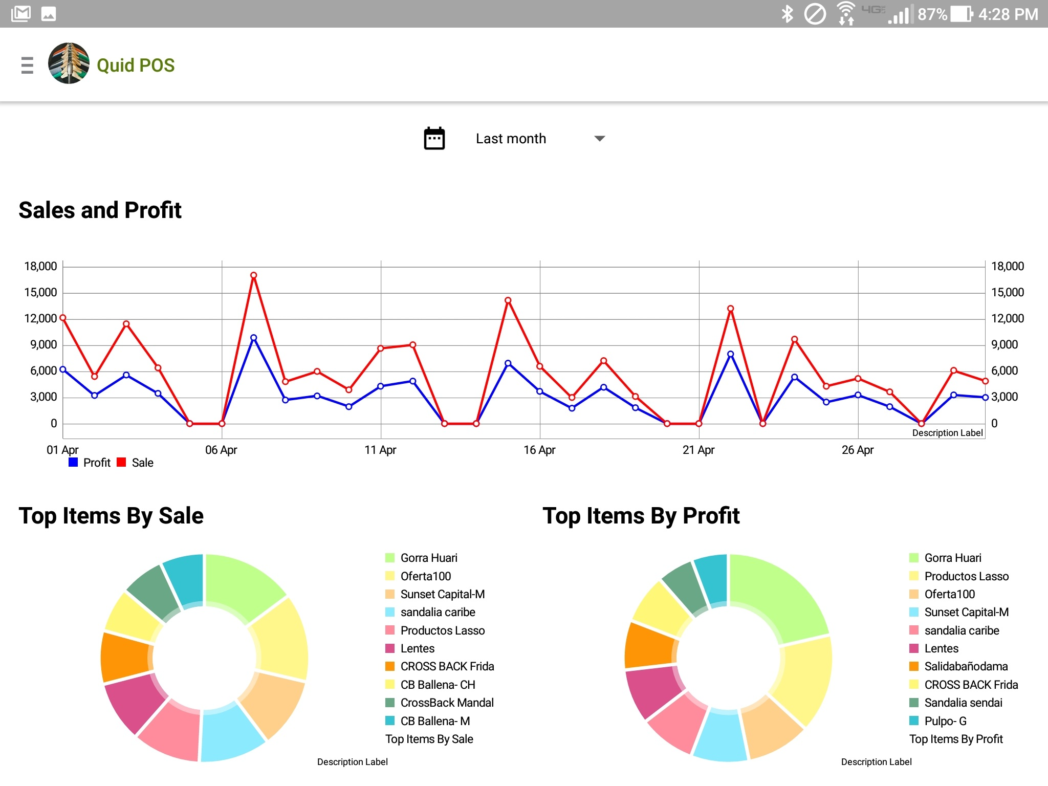Toggle Sale series via red legend square
The width and height of the screenshot is (1048, 786).
(121, 463)
